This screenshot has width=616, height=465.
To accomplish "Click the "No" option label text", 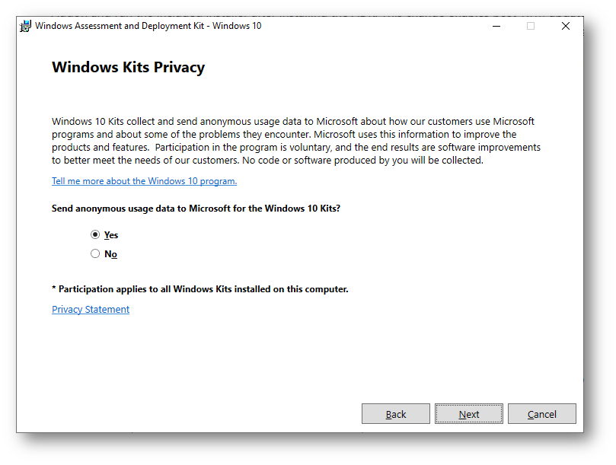I will point(110,254).
